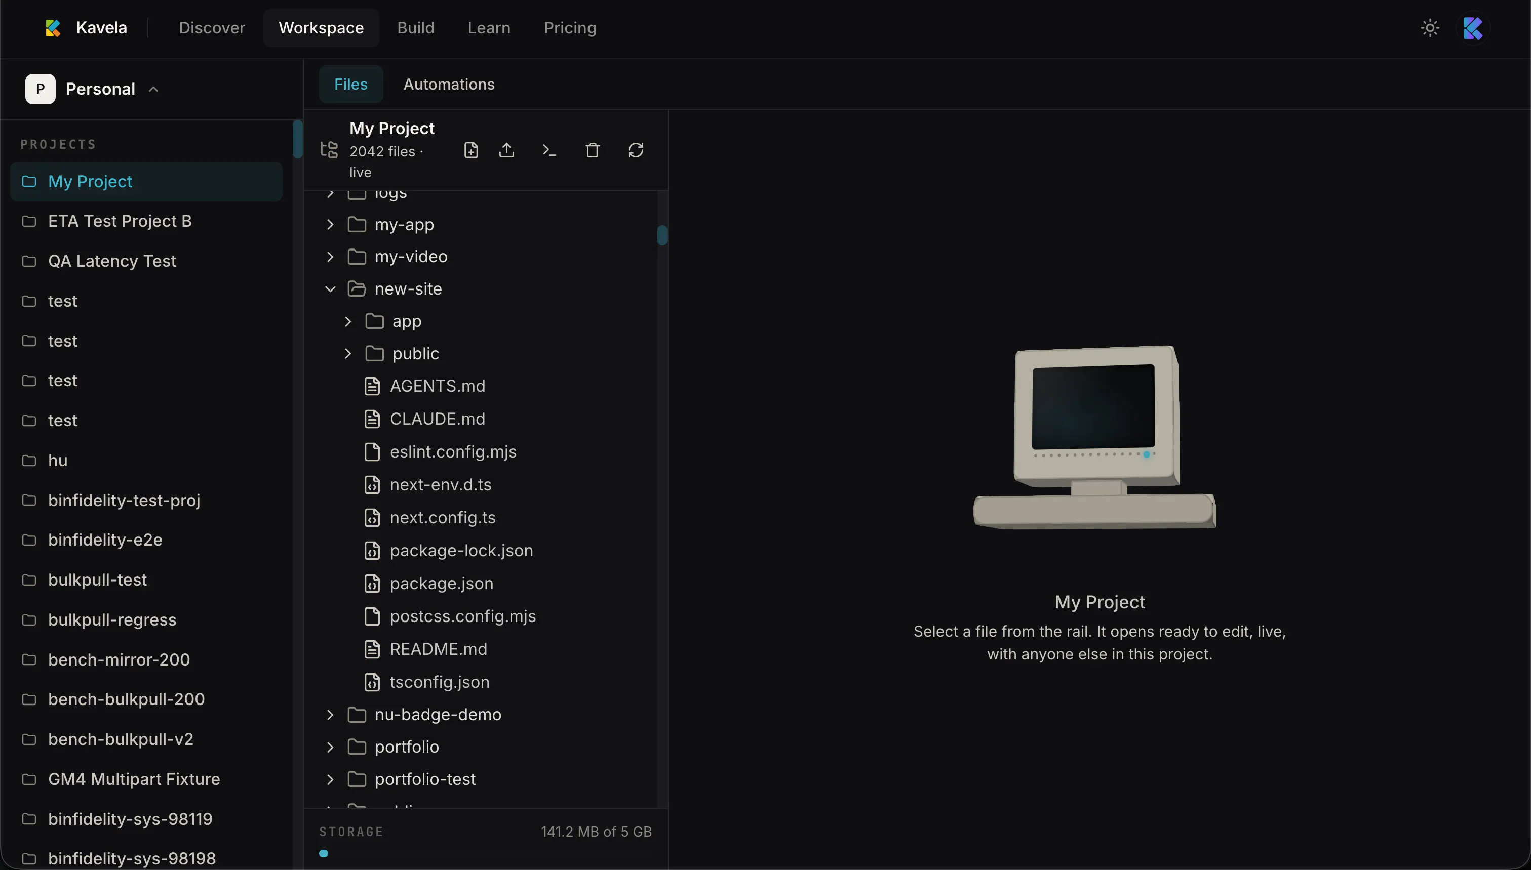The image size is (1531, 870).
Task: Switch to the Automations tab
Action: (x=449, y=84)
